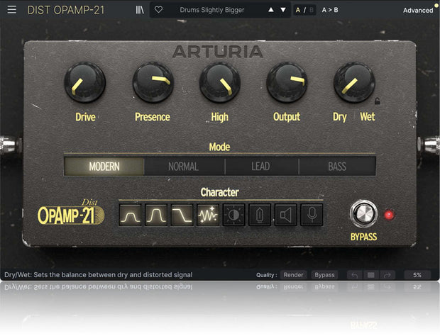Open the Advanced panel
The image size is (440, 336).
click(418, 11)
